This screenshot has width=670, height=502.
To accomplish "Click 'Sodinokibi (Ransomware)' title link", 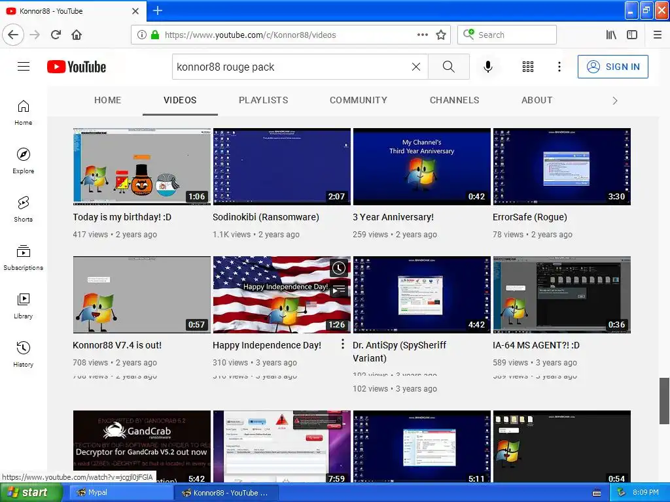I will click(x=266, y=217).
